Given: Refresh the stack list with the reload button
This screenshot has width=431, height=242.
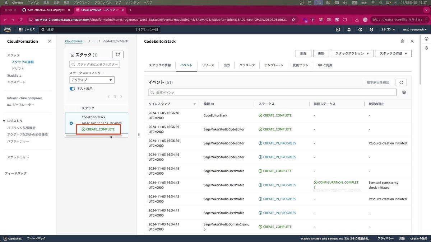Looking at the screenshot, I should coord(118,54).
